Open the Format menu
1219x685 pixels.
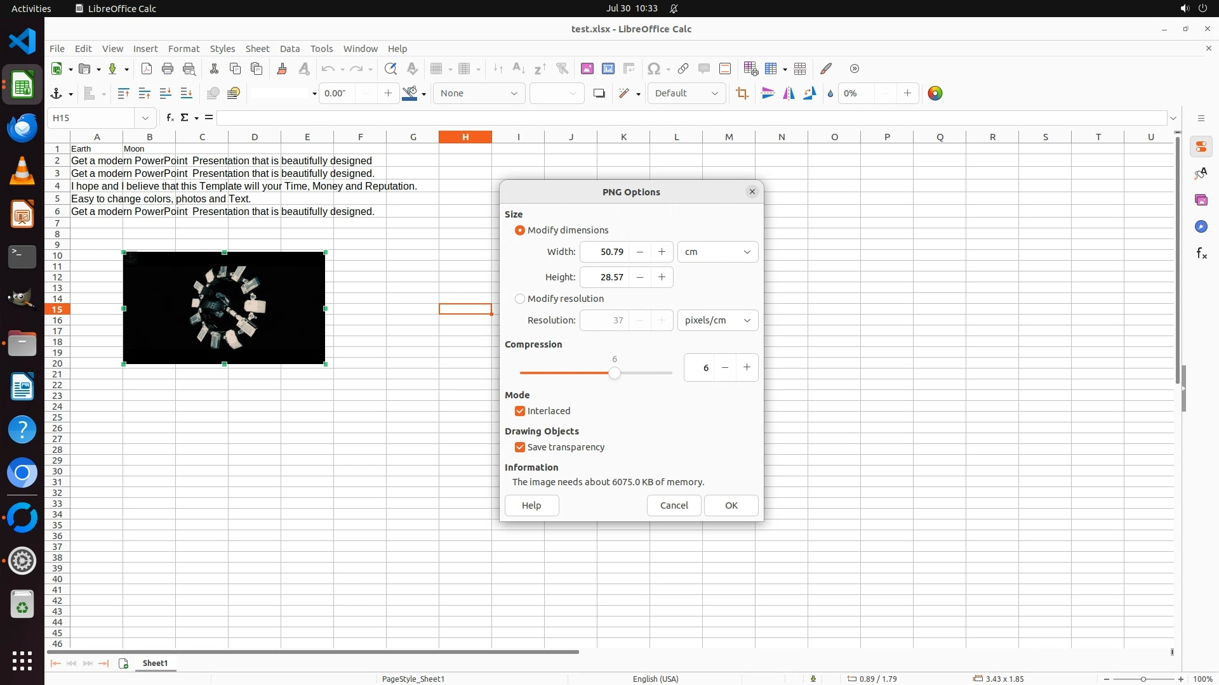183,48
